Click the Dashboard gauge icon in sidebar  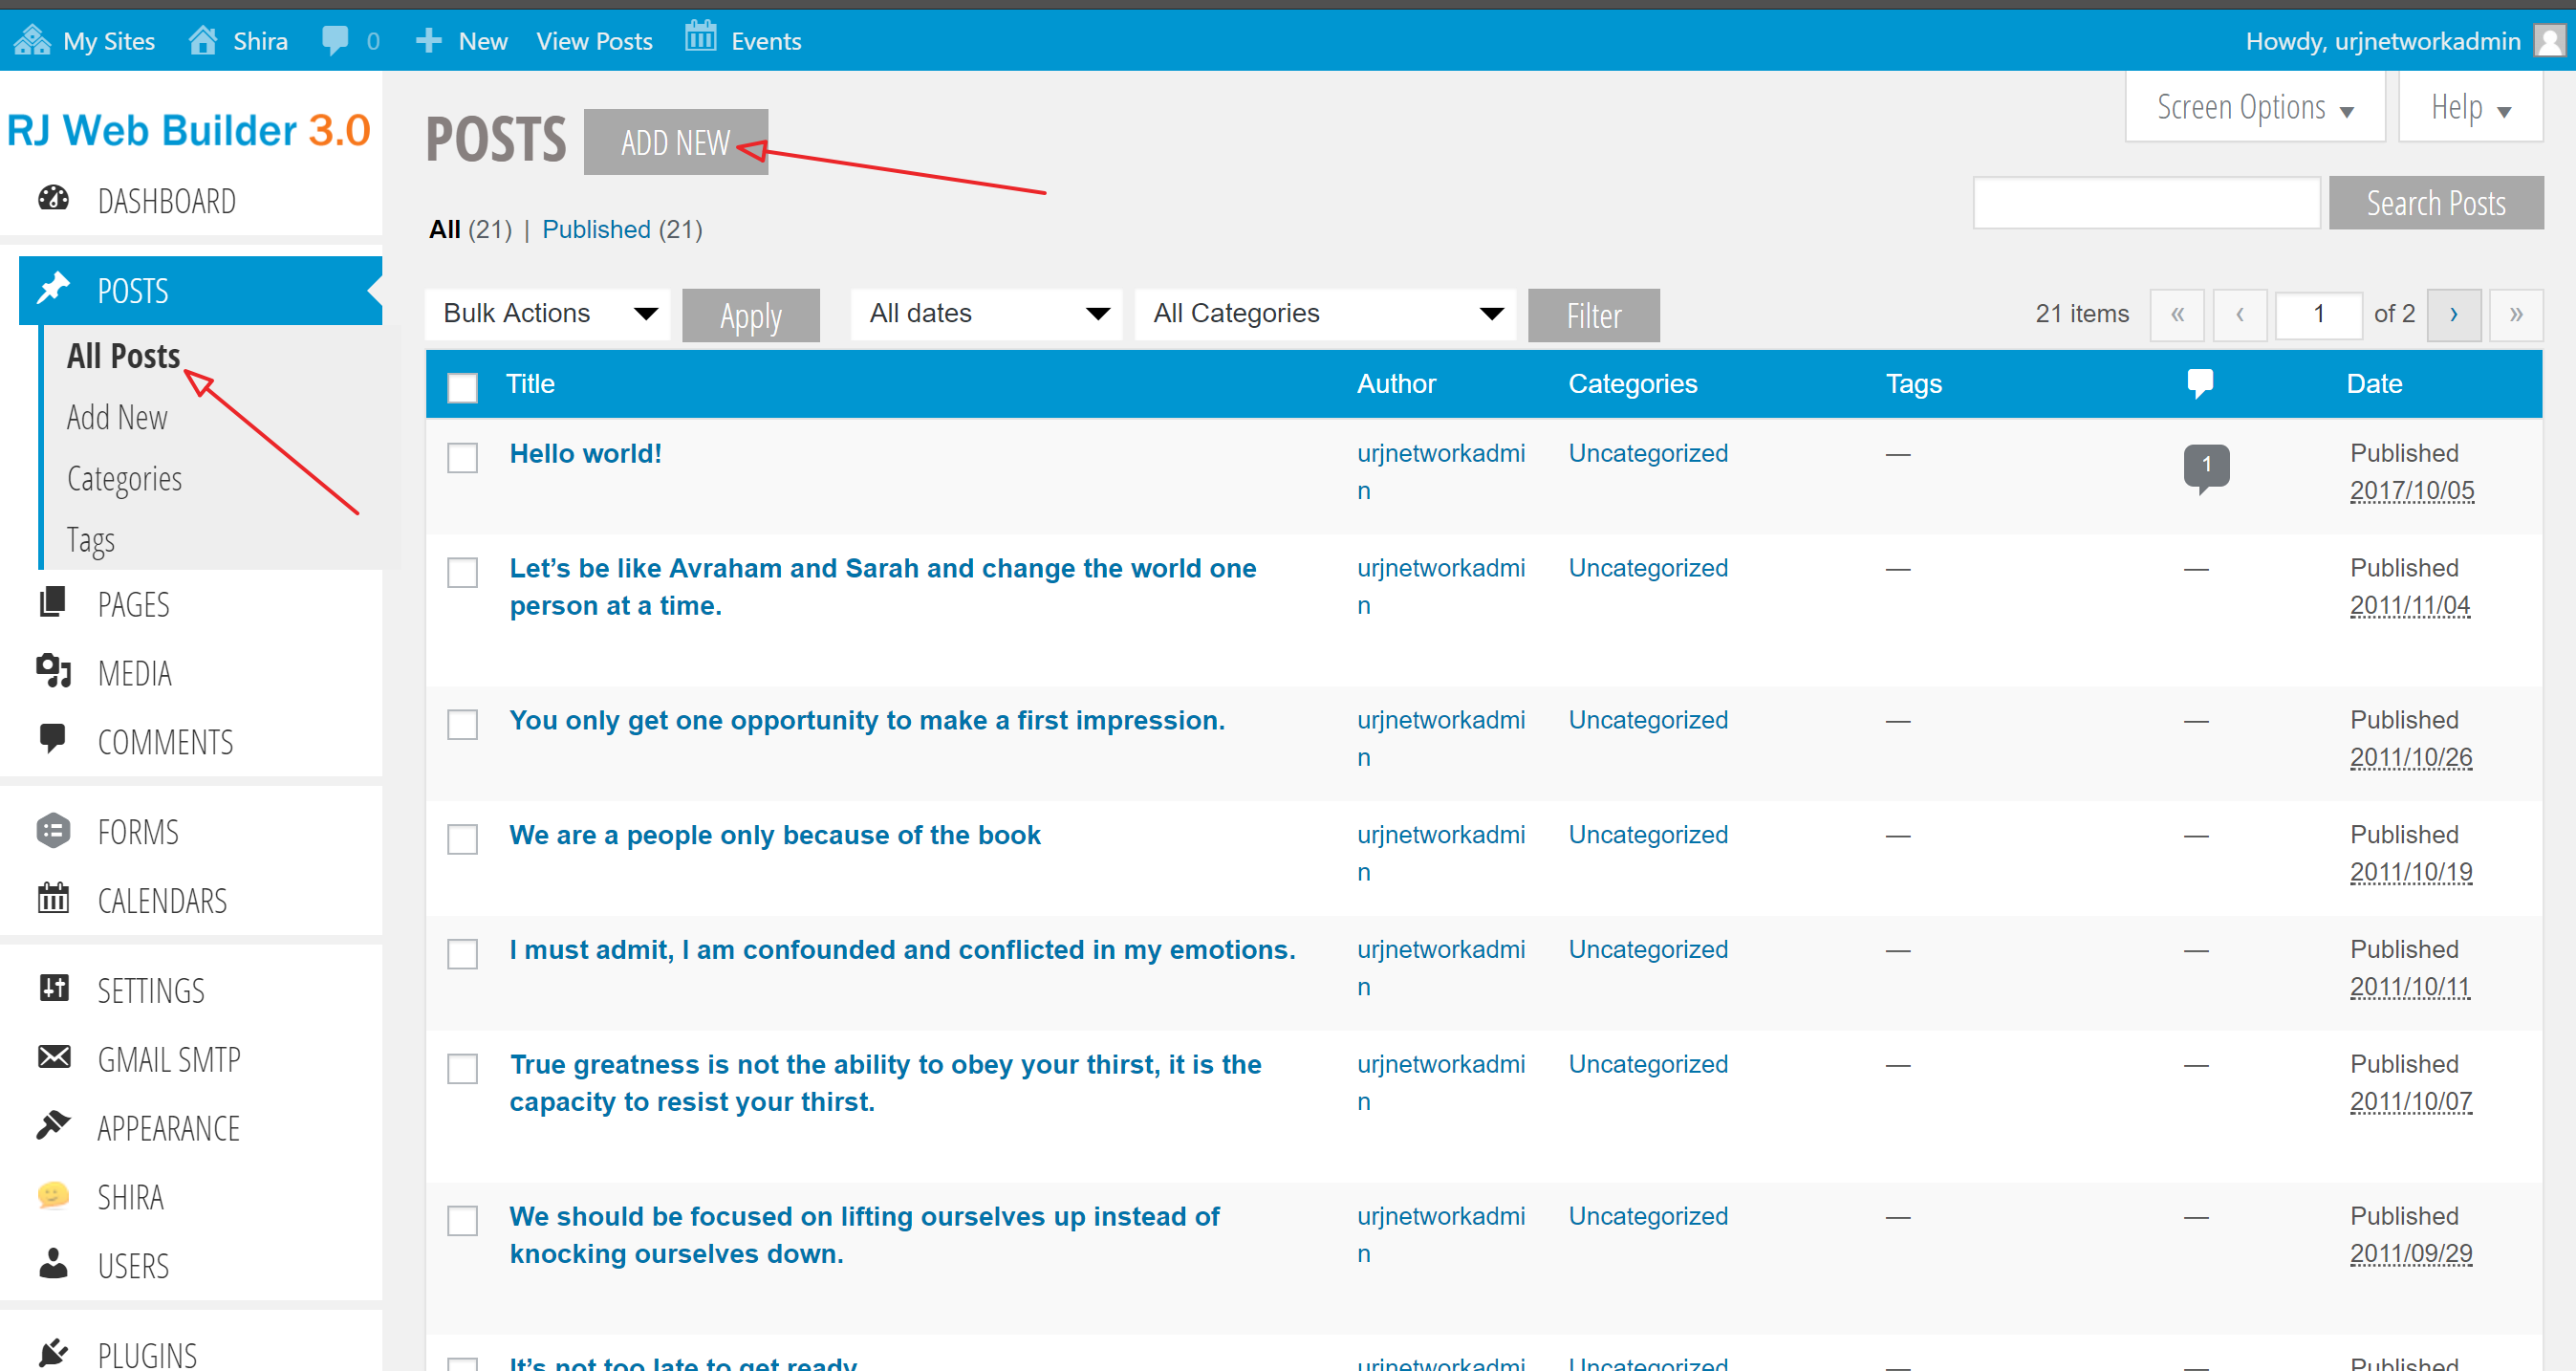(53, 199)
